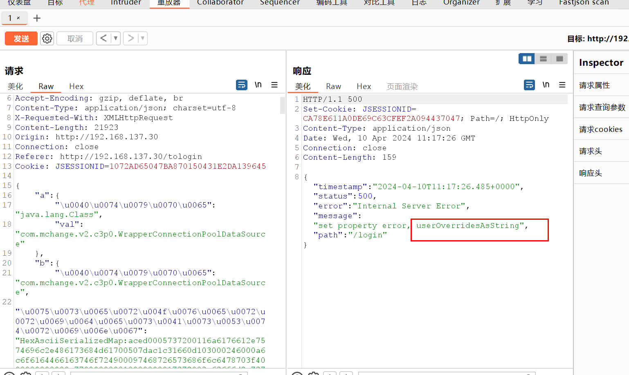Screen dimensions: 629x375
Task: Toggle word wrap in the request panel
Action: click(242, 85)
